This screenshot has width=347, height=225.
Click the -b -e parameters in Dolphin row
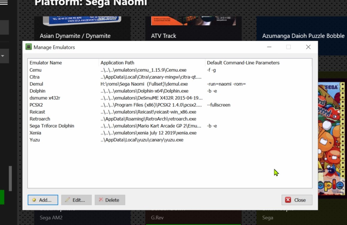(212, 91)
